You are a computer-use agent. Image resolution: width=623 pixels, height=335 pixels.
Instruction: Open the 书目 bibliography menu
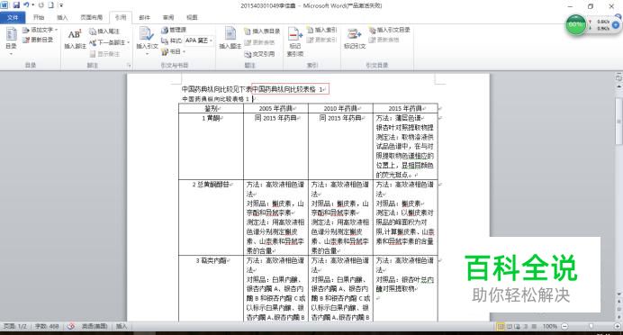coord(173,51)
